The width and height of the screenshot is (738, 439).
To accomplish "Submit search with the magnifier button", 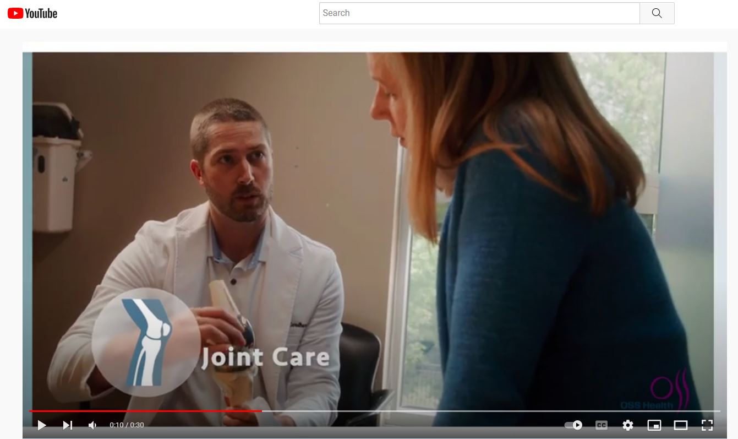I will click(x=657, y=13).
